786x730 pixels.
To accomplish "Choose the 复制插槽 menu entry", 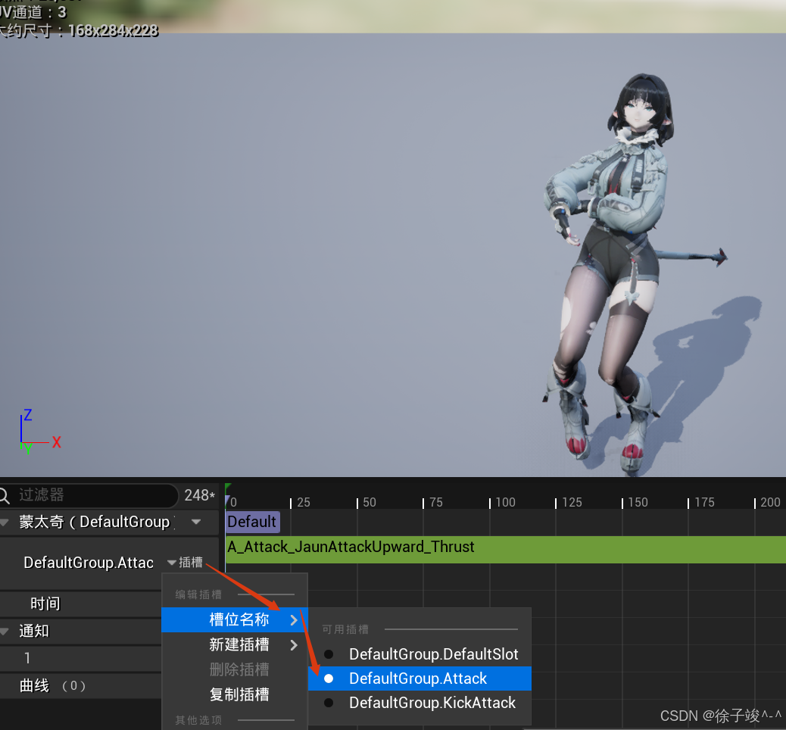I will [x=234, y=694].
